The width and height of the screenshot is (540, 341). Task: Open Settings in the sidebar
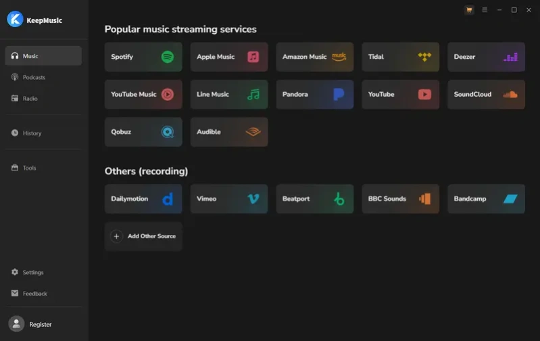pyautogui.click(x=43, y=273)
